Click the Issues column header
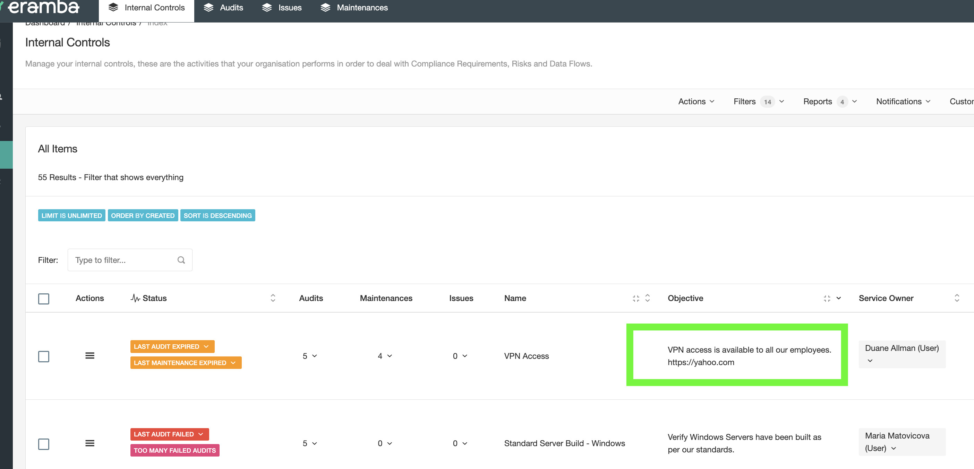The height and width of the screenshot is (469, 974). click(461, 298)
